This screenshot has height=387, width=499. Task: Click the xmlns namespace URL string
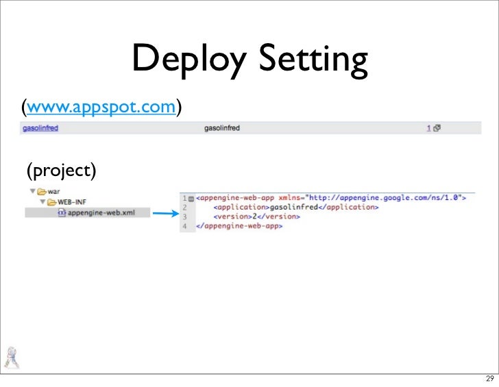point(383,197)
